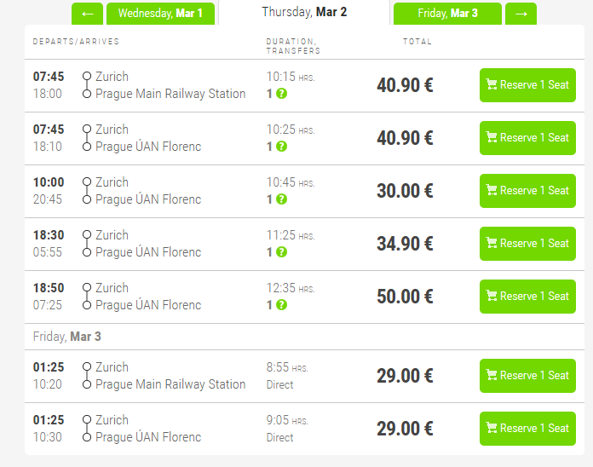Click the previous day left arrow button
The width and height of the screenshot is (593, 467).
87,14
